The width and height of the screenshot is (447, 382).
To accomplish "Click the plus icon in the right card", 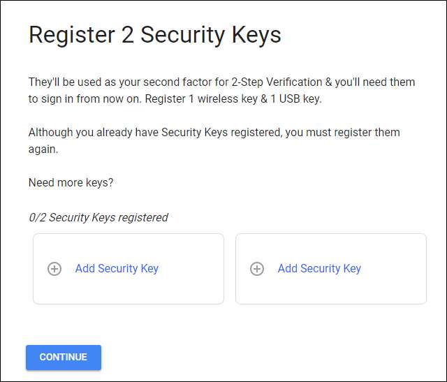I will [x=257, y=269].
